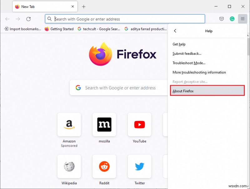The width and height of the screenshot is (250, 189).
Task: Click the Help panel title text
Action: (209, 31)
